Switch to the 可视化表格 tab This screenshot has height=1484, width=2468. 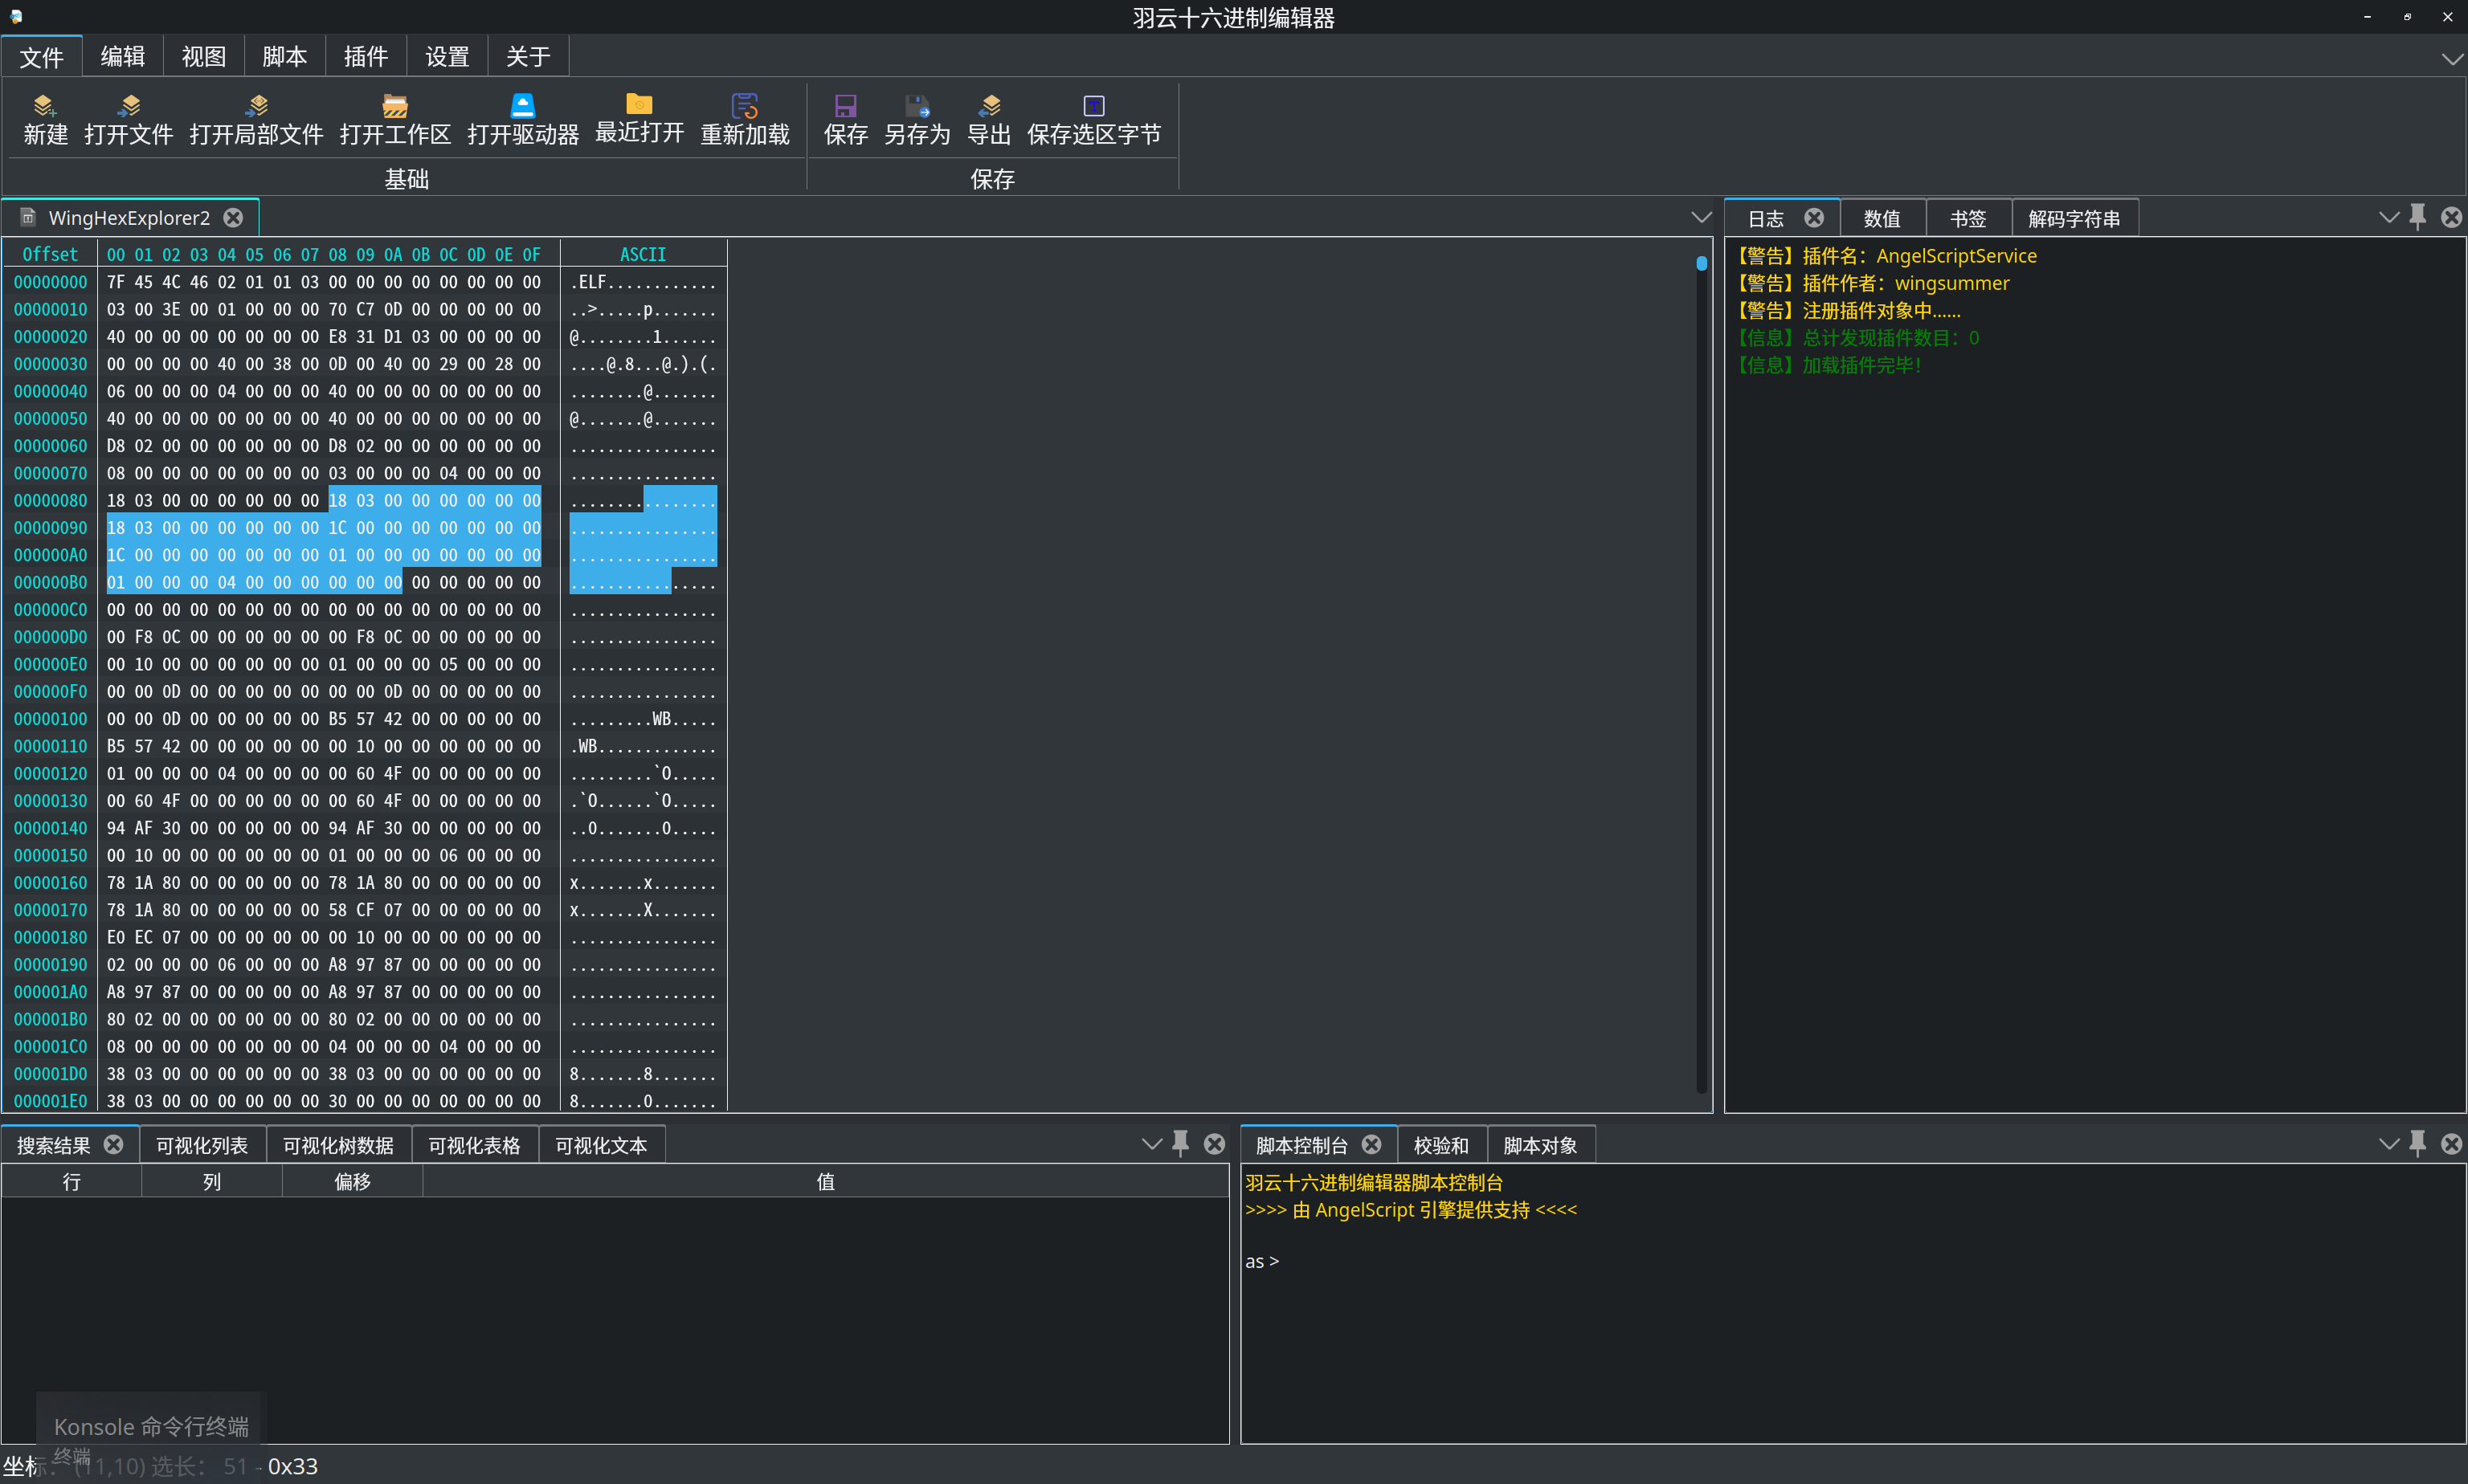475,1145
